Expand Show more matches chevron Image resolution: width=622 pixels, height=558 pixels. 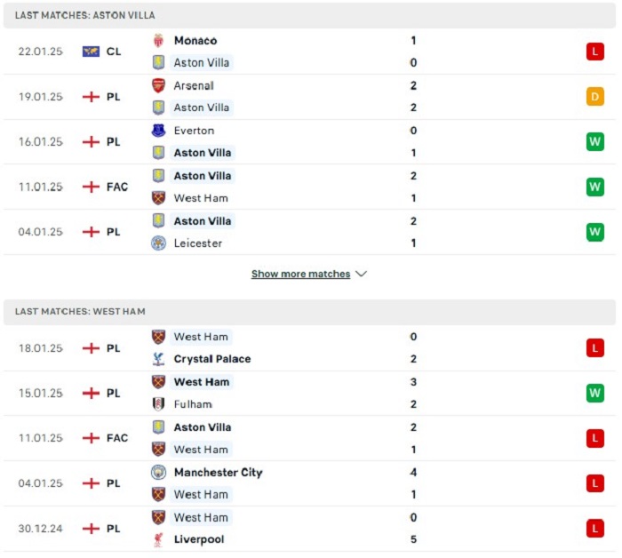point(361,274)
